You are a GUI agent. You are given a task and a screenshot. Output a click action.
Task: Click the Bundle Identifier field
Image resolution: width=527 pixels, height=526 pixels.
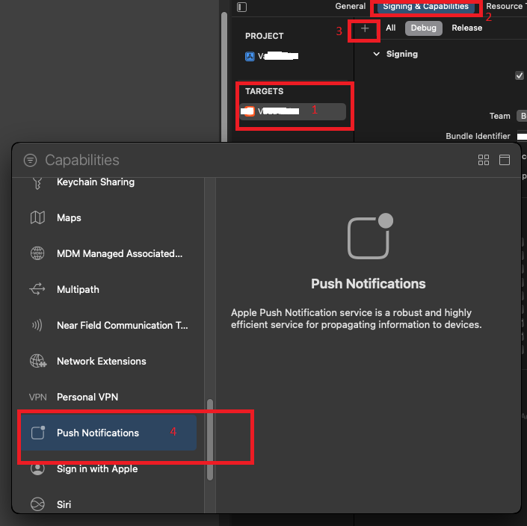[x=522, y=136]
